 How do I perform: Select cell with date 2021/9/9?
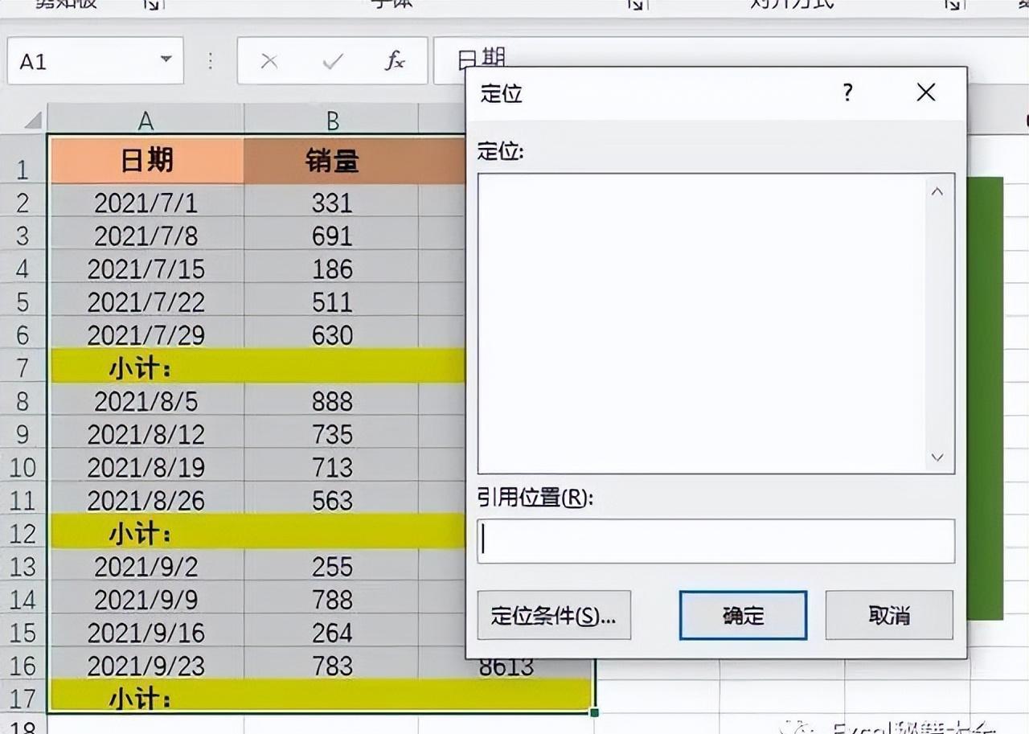point(146,599)
